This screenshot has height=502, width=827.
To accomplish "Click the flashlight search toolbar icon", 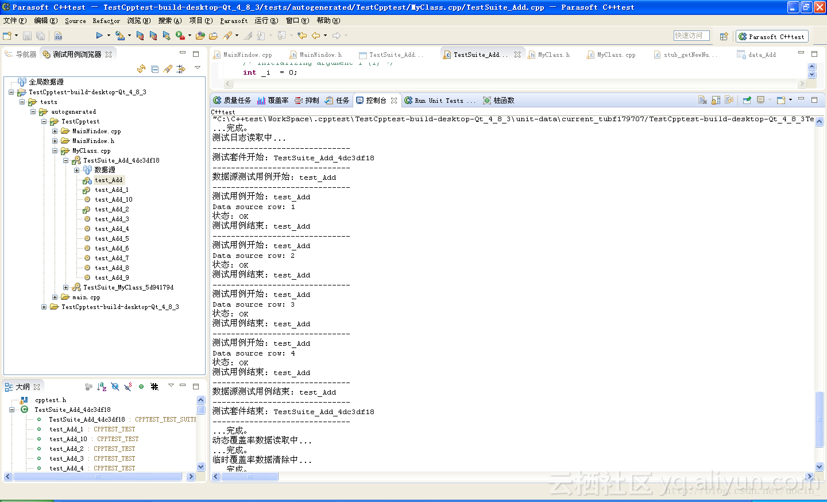I will coord(228,36).
